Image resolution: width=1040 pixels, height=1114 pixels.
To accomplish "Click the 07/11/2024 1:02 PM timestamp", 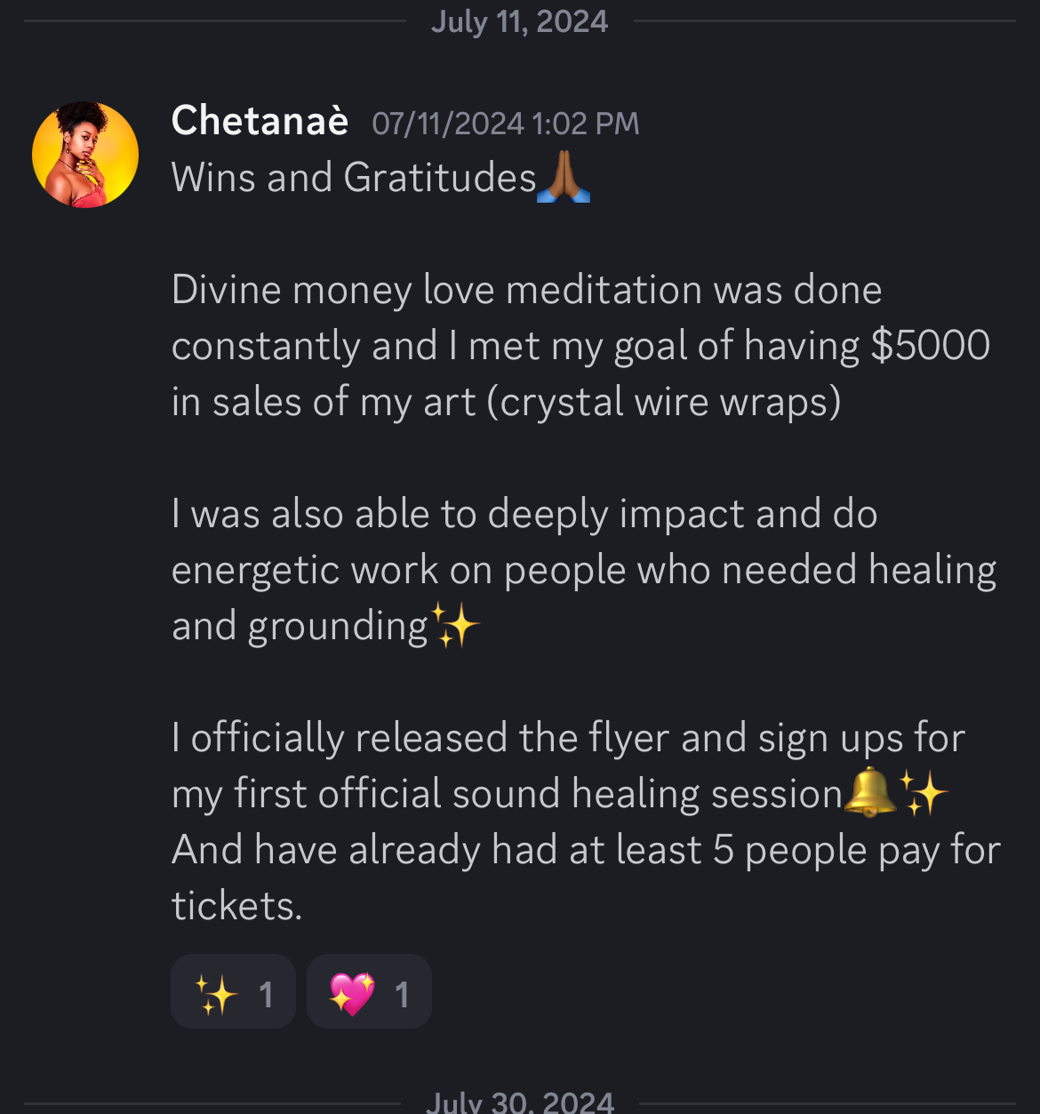I will tap(505, 124).
